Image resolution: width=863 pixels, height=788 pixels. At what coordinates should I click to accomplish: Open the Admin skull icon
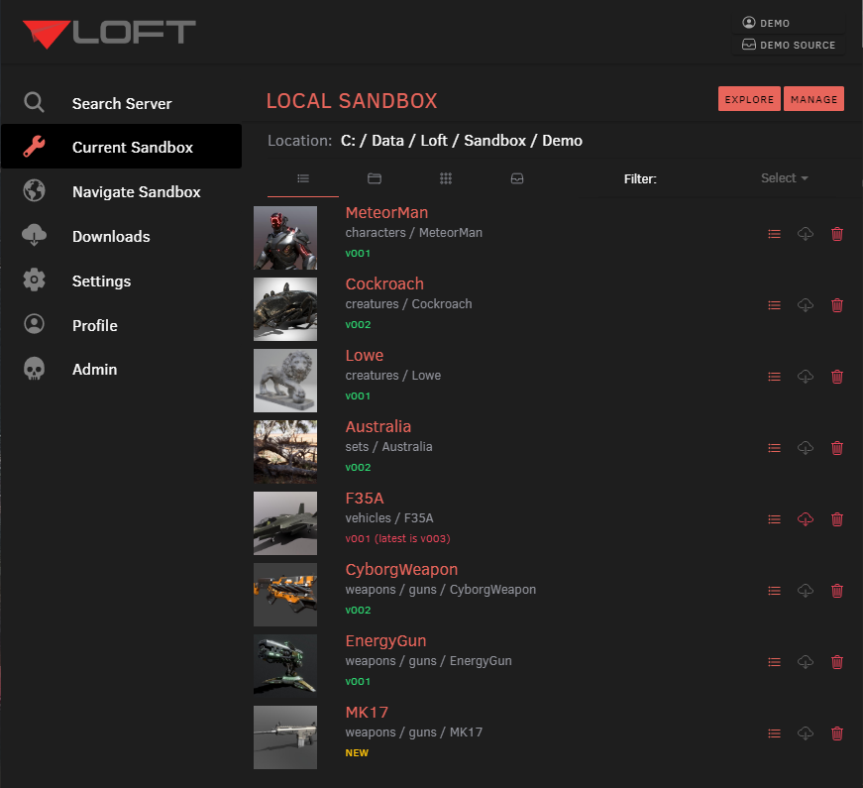[34, 369]
